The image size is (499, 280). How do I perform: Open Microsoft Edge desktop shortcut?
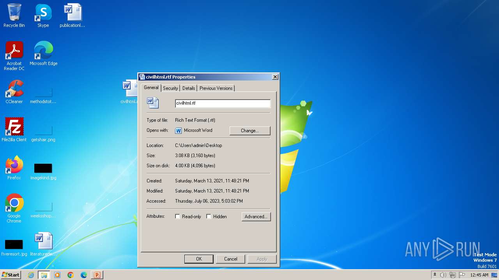tap(43, 53)
